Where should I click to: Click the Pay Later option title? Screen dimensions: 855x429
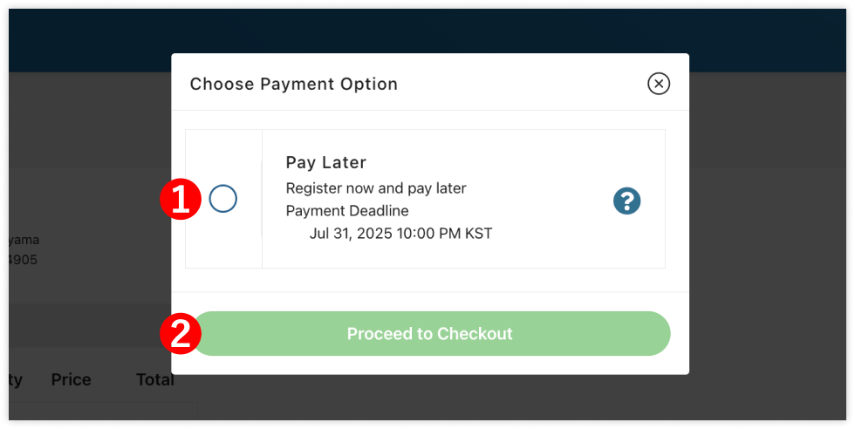point(326,162)
